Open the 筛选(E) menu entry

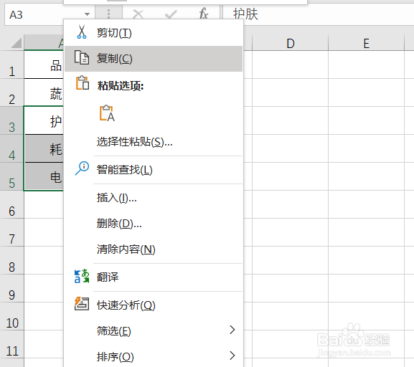154,331
